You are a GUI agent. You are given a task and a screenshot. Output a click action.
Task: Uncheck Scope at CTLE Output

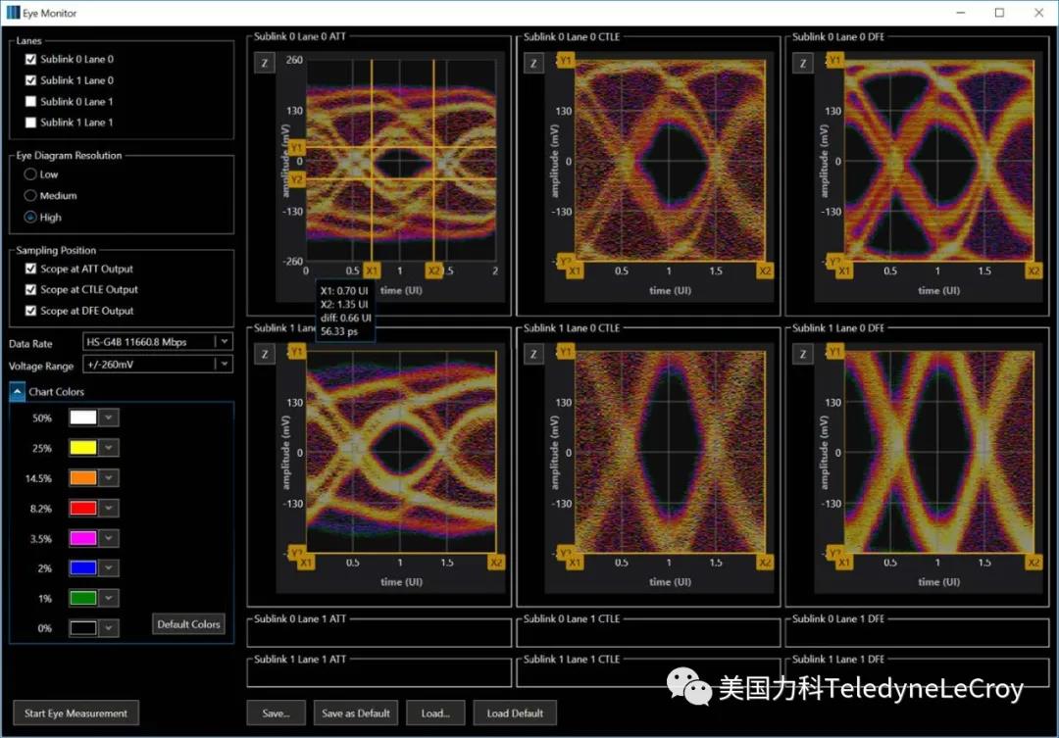pos(30,290)
